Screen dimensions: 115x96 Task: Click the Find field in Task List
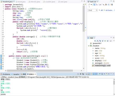click(x=93, y=10)
